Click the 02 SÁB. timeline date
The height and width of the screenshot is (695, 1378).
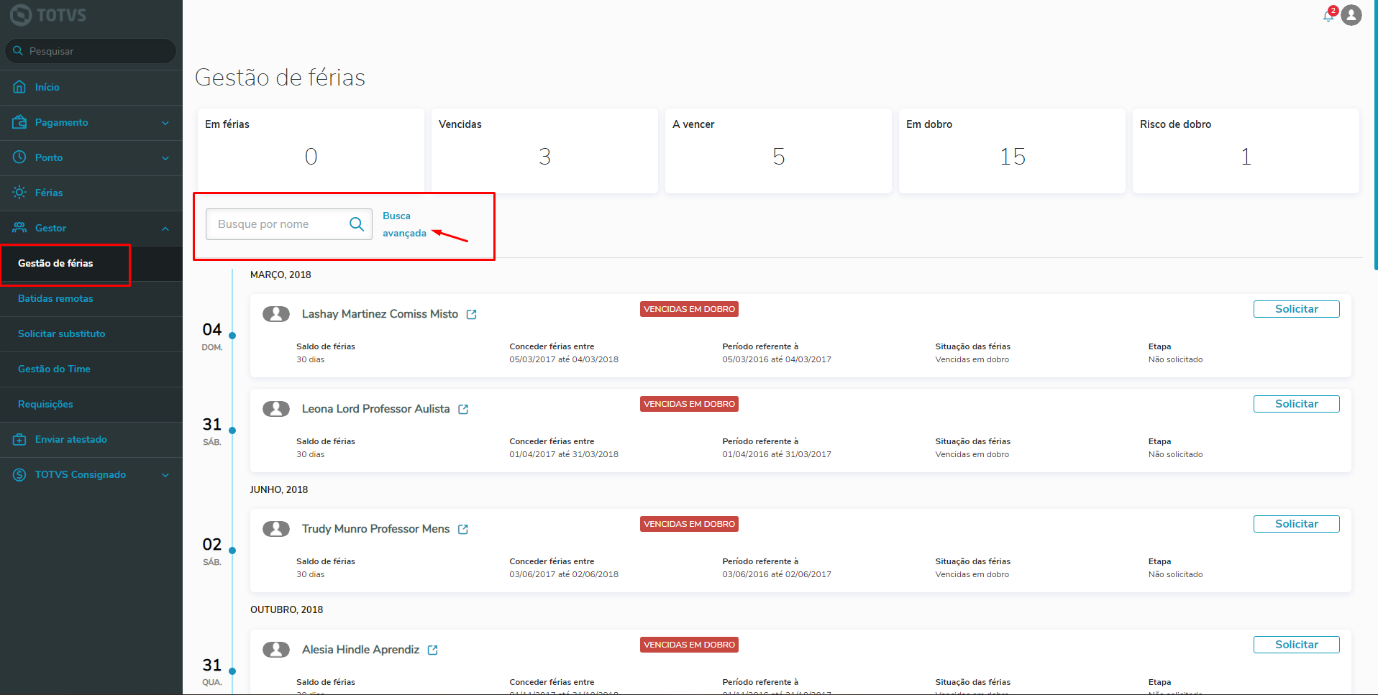coord(212,551)
